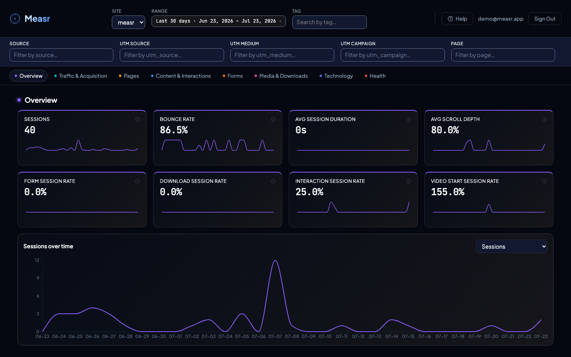This screenshot has width=571, height=357.
Task: Click the FORM SESSION RATE card label
Action: pyautogui.click(x=50, y=181)
